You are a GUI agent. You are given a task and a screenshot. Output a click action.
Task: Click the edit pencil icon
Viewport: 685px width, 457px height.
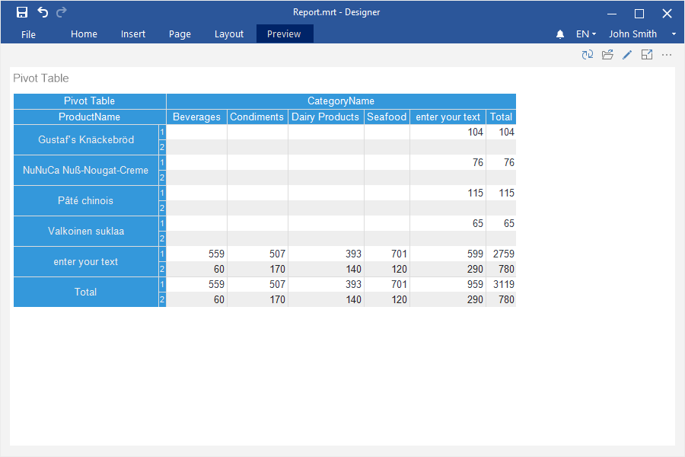click(627, 55)
